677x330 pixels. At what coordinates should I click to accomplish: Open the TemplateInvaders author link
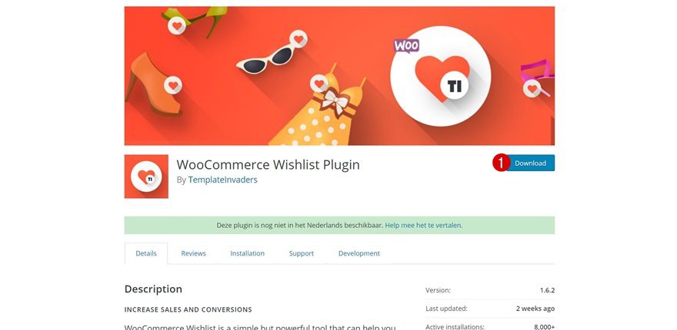(x=223, y=180)
